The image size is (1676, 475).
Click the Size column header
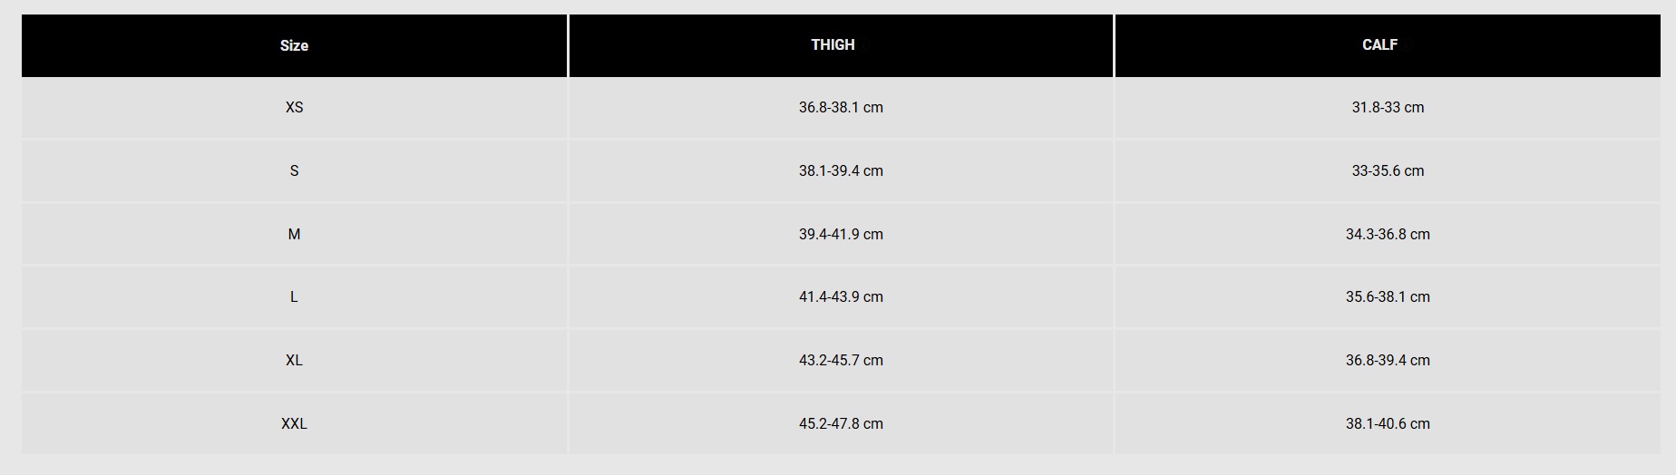point(294,45)
